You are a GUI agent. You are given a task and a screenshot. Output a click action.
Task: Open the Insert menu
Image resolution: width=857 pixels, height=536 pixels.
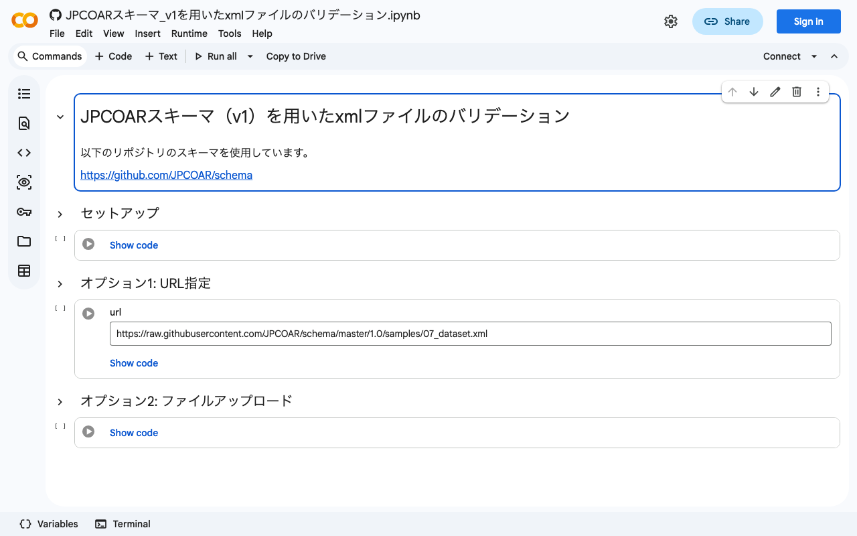pyautogui.click(x=147, y=33)
